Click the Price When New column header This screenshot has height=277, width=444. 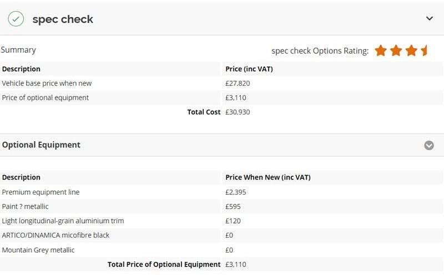pos(268,177)
